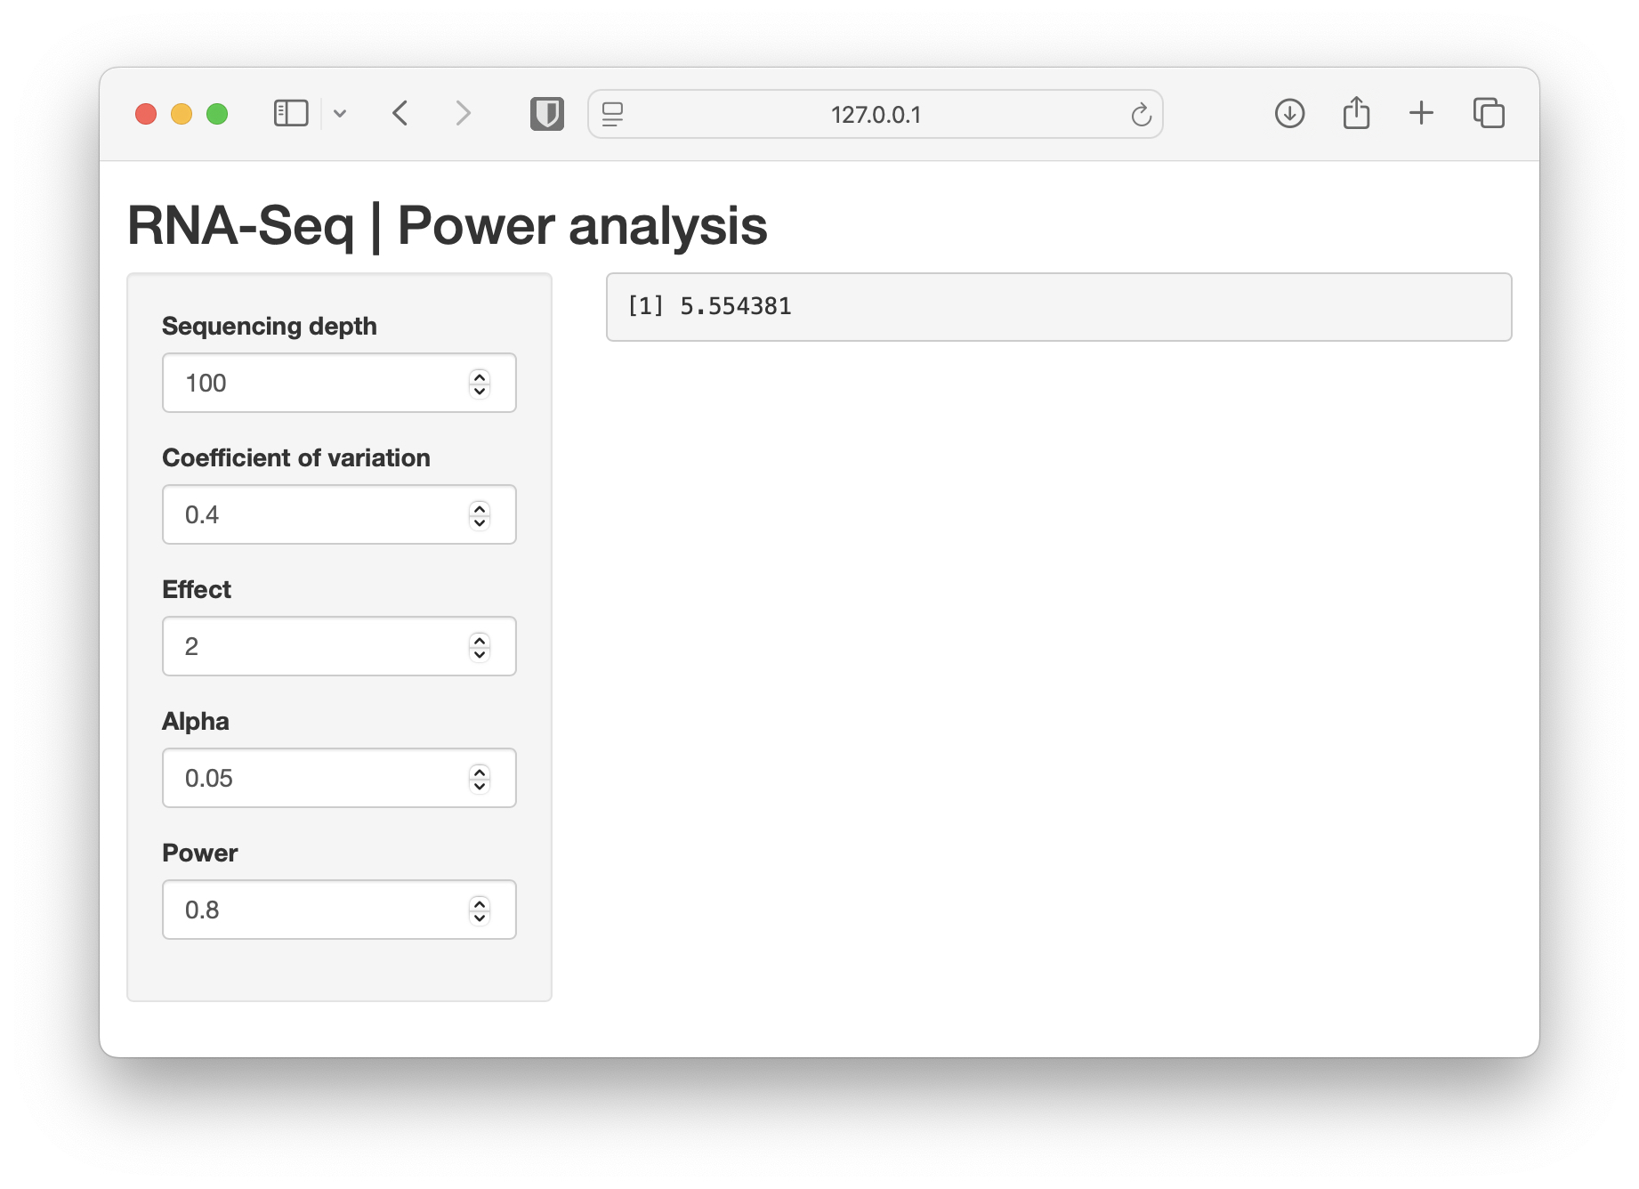The height and width of the screenshot is (1189, 1639).
Task: Focus the Sequencing depth input showing 100
Action: pos(339,383)
